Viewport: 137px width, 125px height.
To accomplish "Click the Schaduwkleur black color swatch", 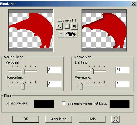I will click(44, 104).
